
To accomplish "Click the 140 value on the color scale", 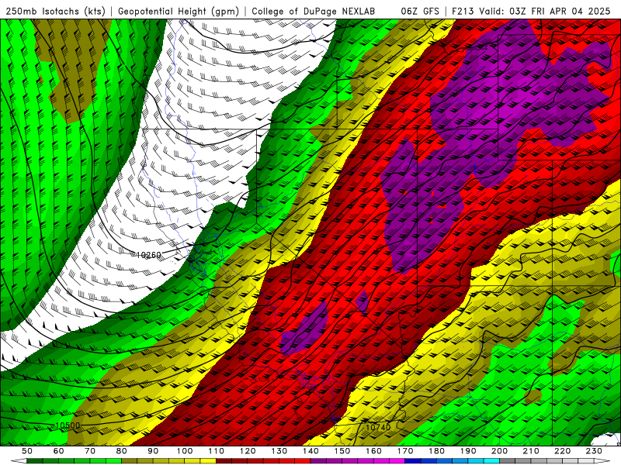I will [x=310, y=451].
